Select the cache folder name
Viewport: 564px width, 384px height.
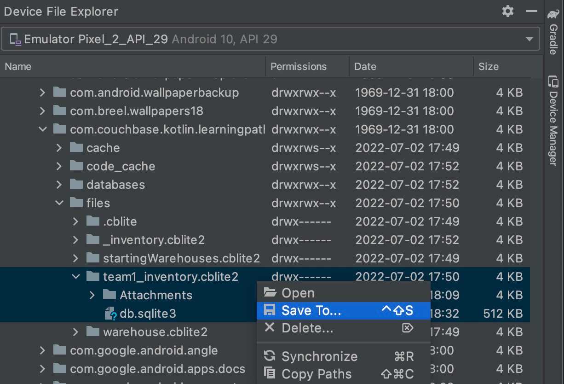click(103, 148)
